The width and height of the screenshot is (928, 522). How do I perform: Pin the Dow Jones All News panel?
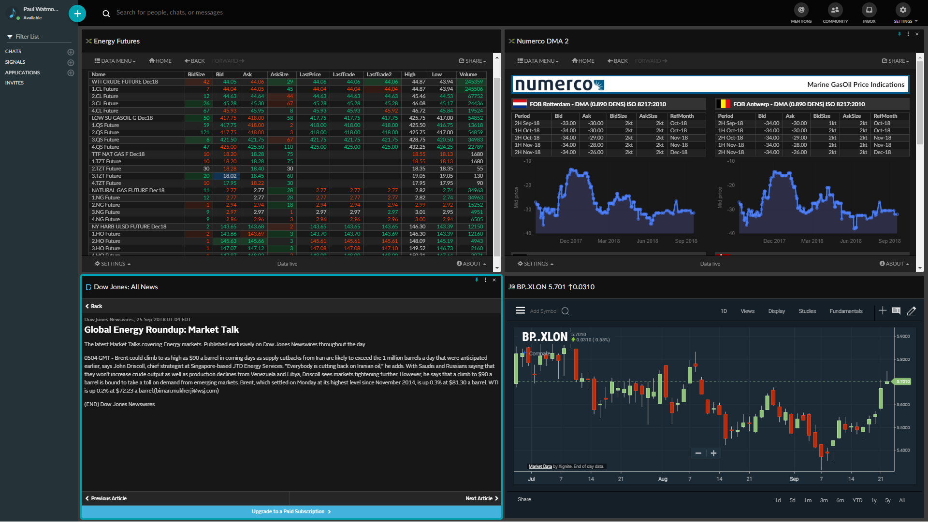click(x=477, y=280)
